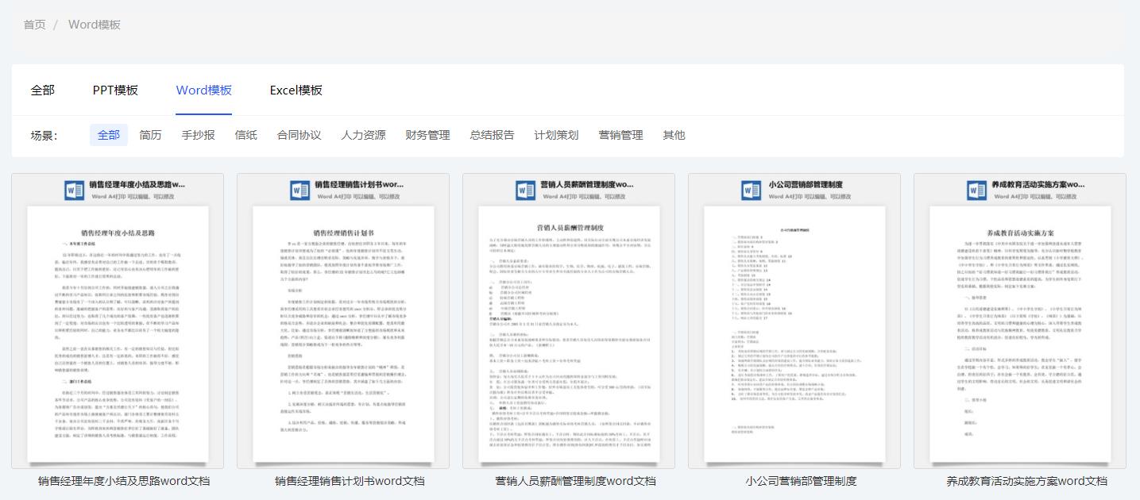Switch to the Excel模板 tab
The image size is (1140, 500).
tap(296, 90)
